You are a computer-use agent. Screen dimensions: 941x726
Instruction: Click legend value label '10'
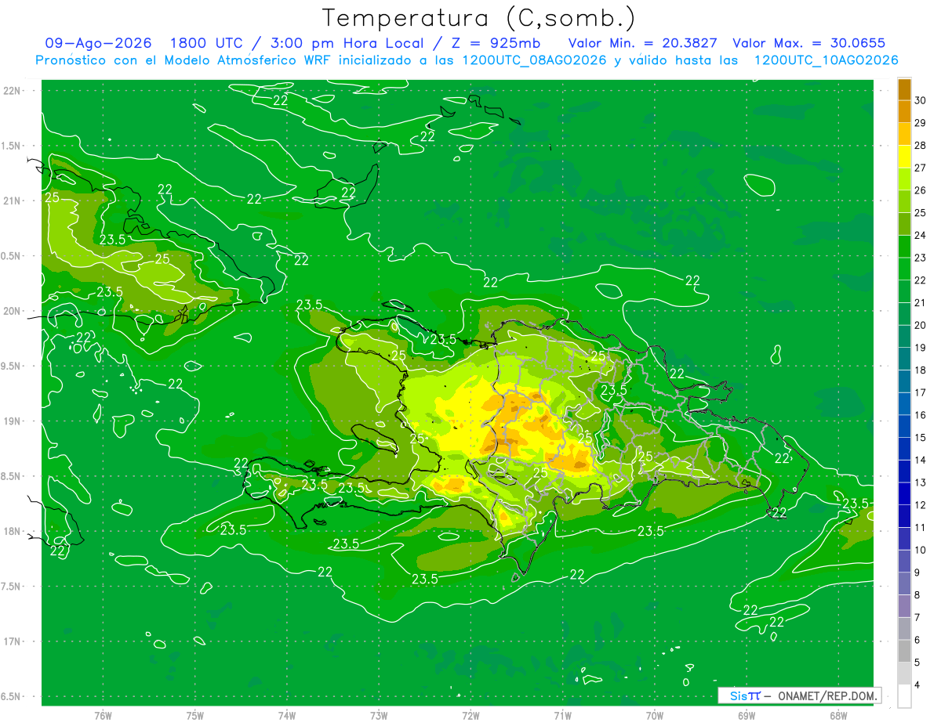(920, 550)
